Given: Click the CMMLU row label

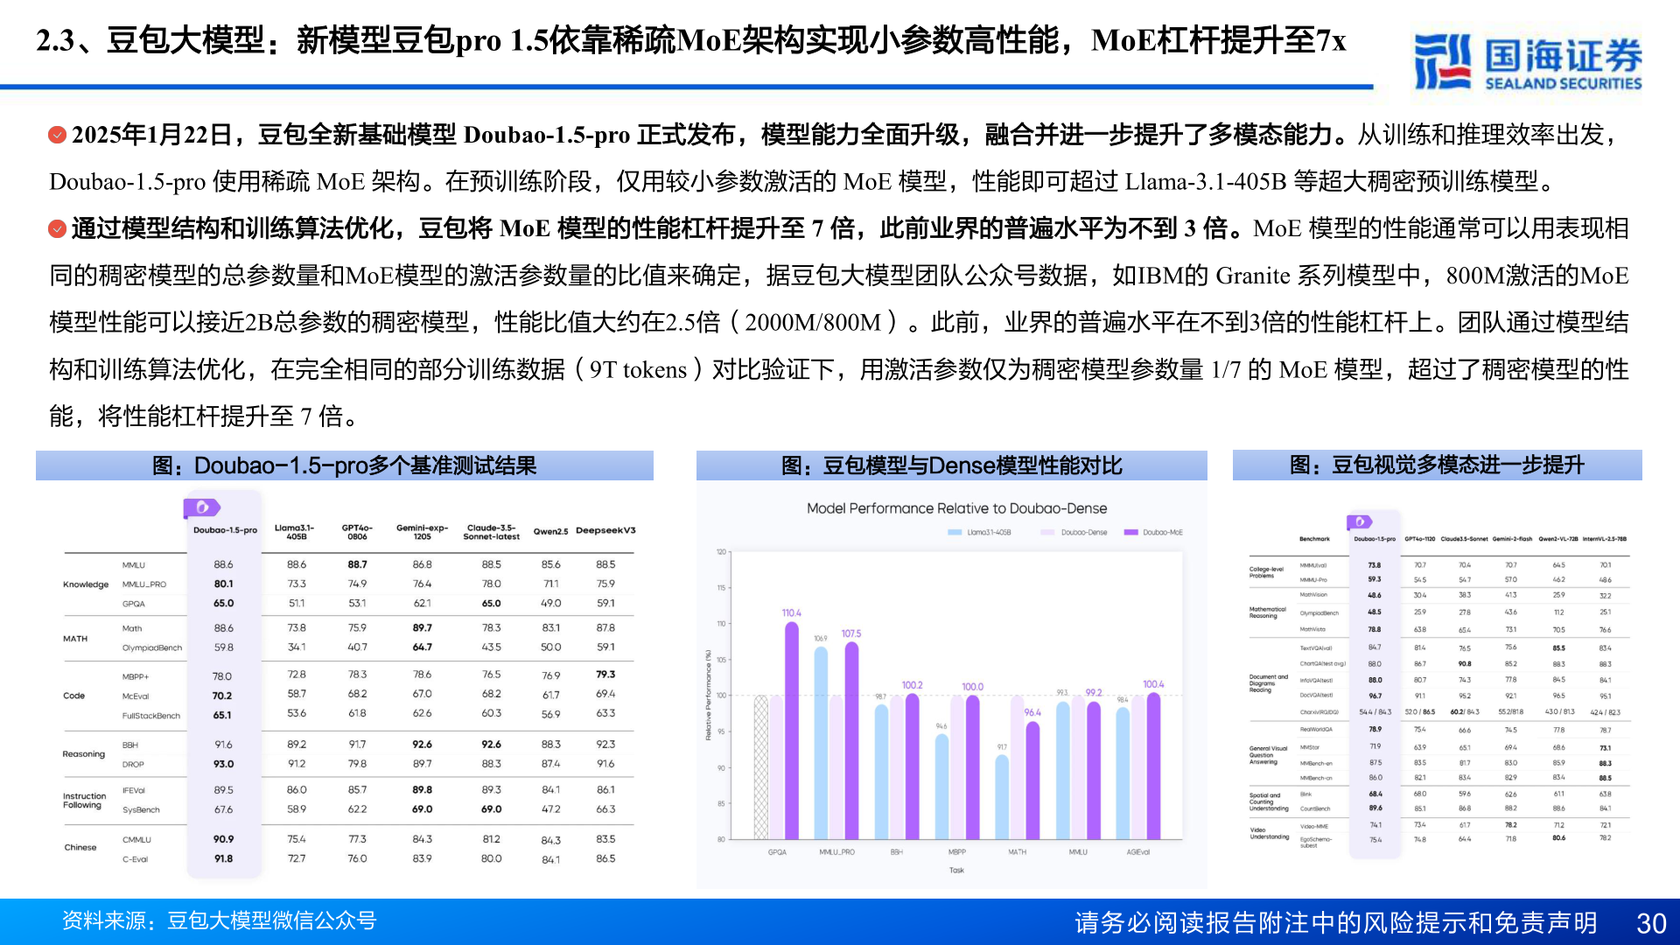Looking at the screenshot, I should [136, 840].
